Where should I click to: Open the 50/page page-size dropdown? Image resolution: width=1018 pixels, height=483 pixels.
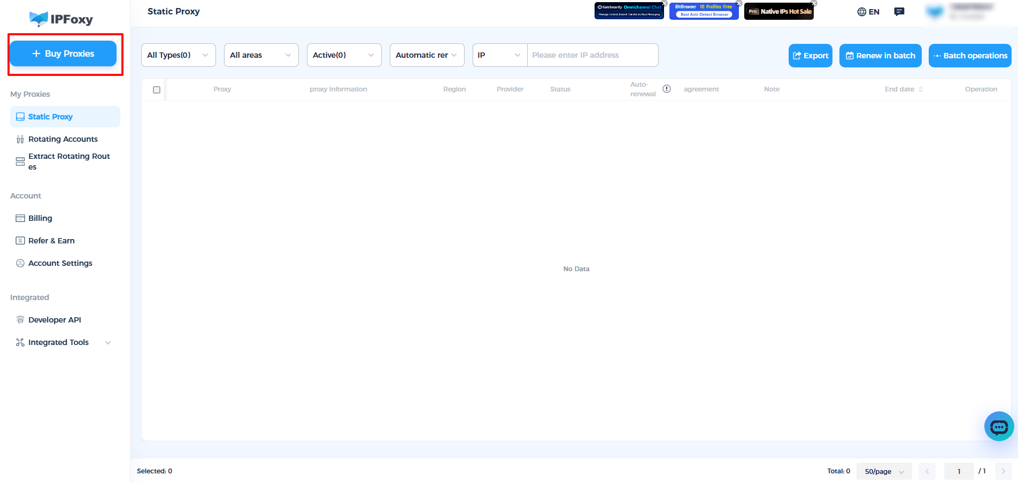(x=884, y=471)
